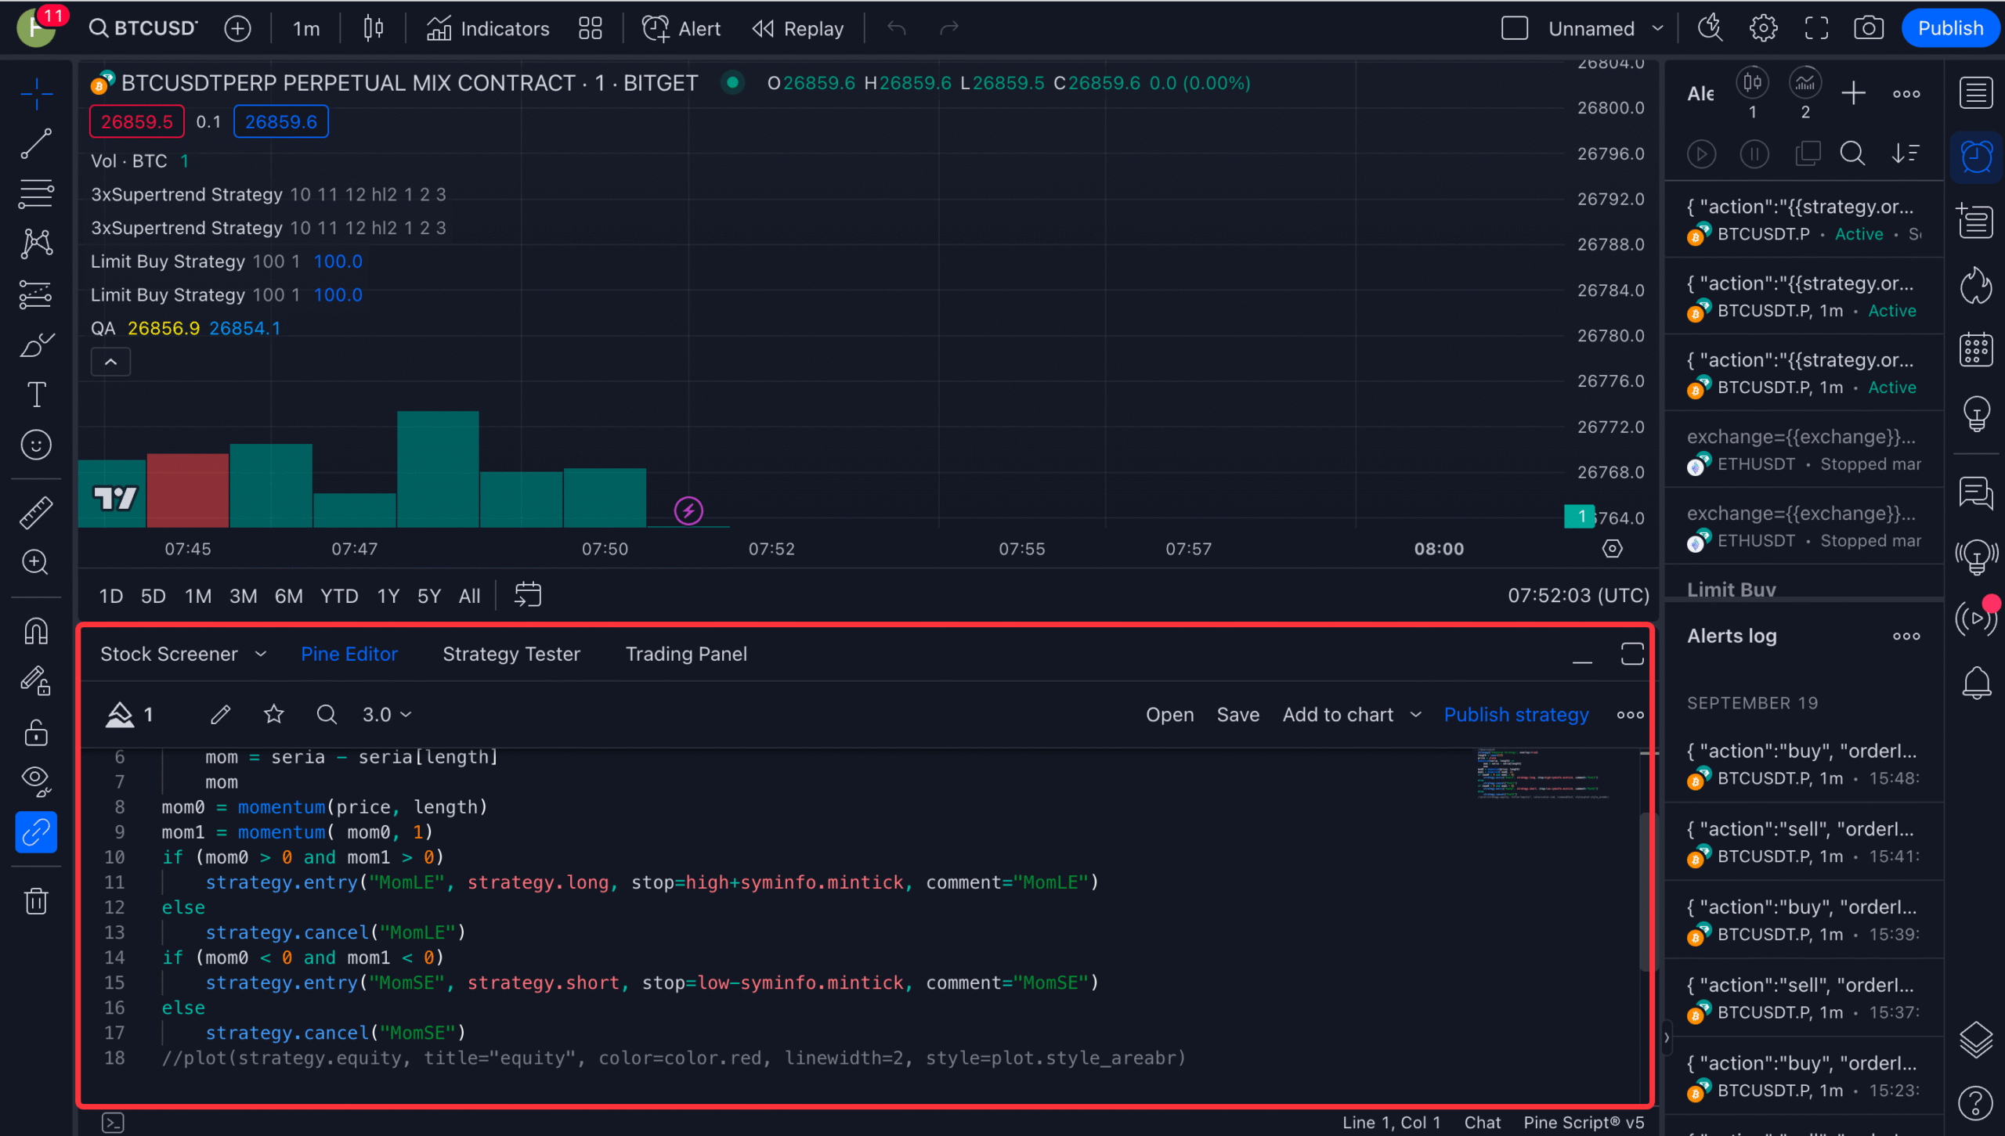The image size is (2005, 1136).
Task: Take a chart snapshot with the camera icon
Action: (1870, 27)
